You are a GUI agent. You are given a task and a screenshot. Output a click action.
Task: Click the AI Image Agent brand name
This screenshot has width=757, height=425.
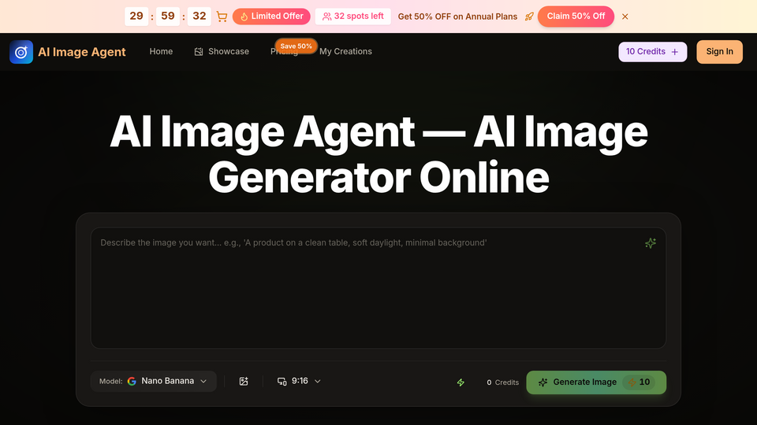pyautogui.click(x=81, y=52)
